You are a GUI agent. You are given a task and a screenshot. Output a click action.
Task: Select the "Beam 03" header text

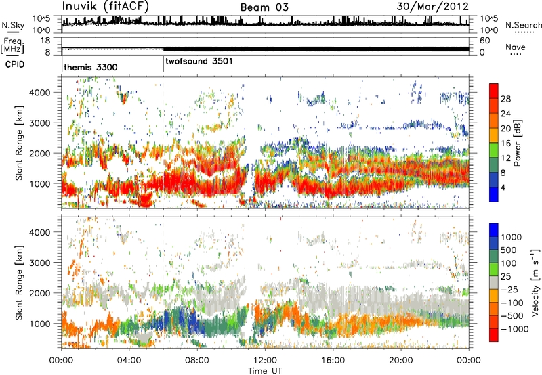264,7
